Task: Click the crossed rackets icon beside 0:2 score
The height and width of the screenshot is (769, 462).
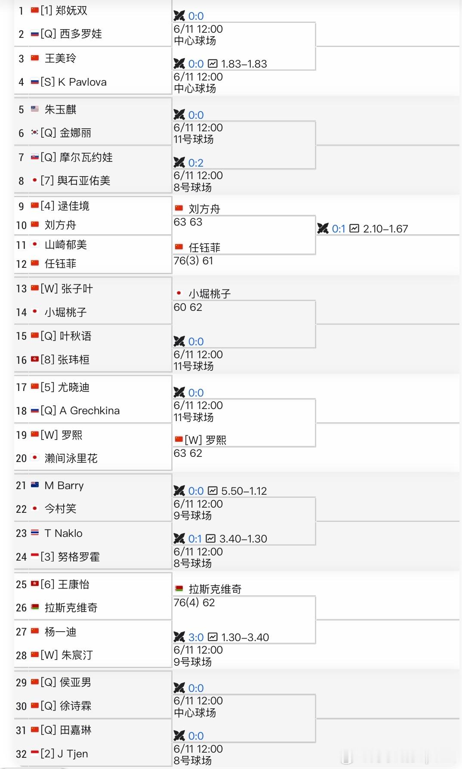Action: pos(179,162)
